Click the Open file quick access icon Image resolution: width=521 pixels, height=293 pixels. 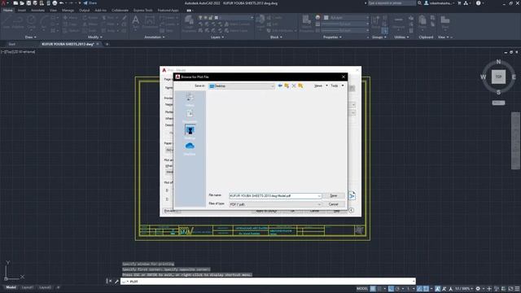pyautogui.click(x=22, y=3)
